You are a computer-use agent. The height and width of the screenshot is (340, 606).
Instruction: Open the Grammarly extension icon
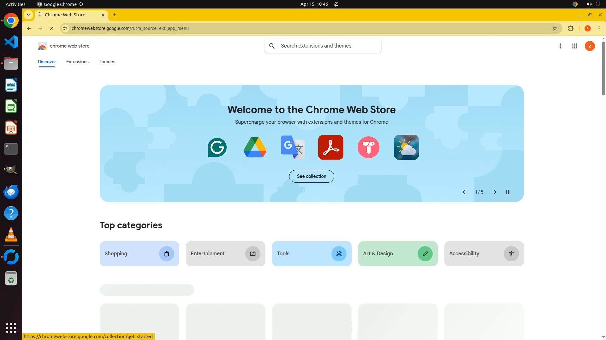pyautogui.click(x=217, y=147)
